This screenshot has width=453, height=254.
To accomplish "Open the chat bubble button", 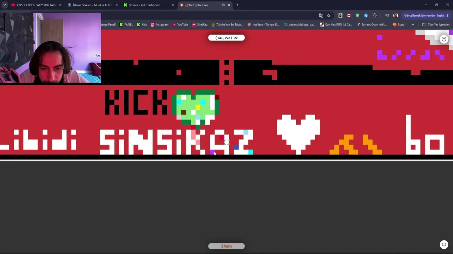I will [x=444, y=244].
